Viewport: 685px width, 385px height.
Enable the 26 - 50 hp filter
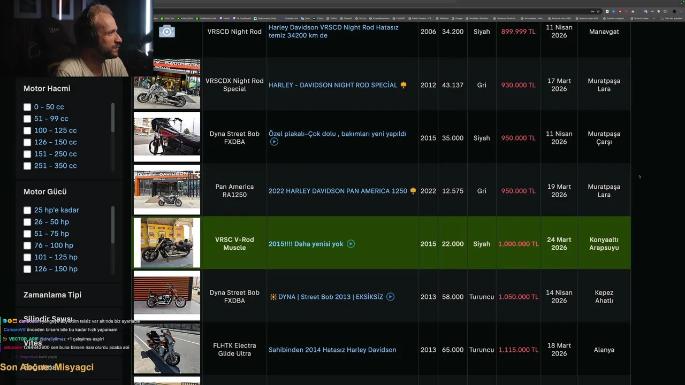coord(27,222)
